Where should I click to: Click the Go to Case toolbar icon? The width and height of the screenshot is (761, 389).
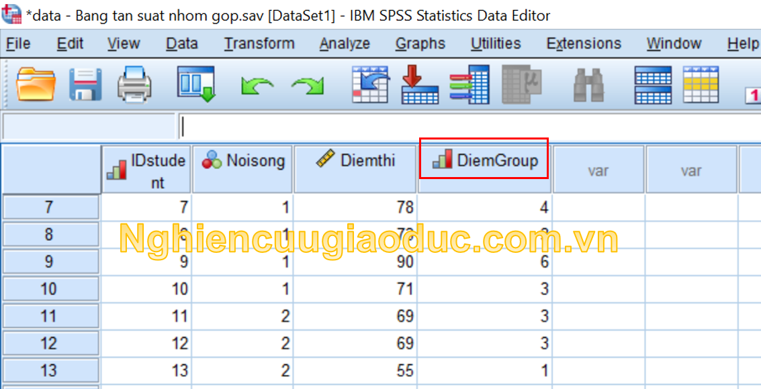371,85
